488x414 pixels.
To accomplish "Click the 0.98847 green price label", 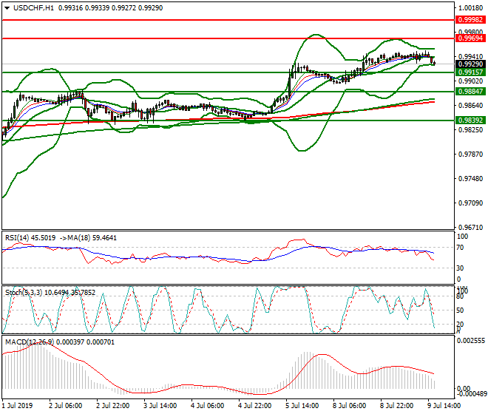I will click(470, 92).
